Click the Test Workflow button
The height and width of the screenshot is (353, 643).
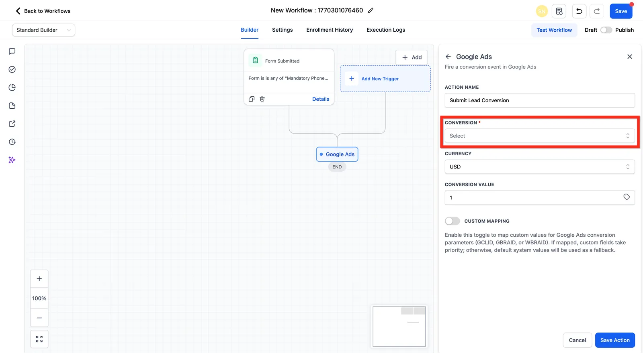tap(554, 30)
